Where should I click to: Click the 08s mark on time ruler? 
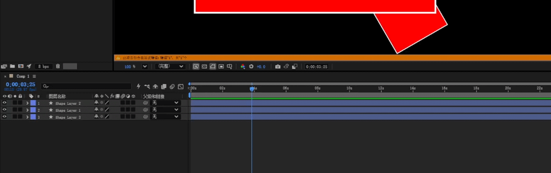tap(317, 88)
